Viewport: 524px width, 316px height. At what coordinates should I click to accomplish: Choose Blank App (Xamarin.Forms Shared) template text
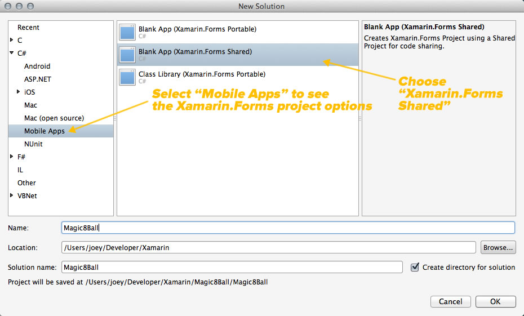195,51
